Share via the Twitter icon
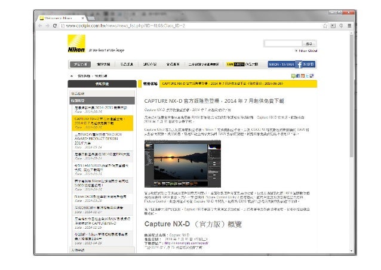This screenshot has height=270, width=381. (307, 76)
